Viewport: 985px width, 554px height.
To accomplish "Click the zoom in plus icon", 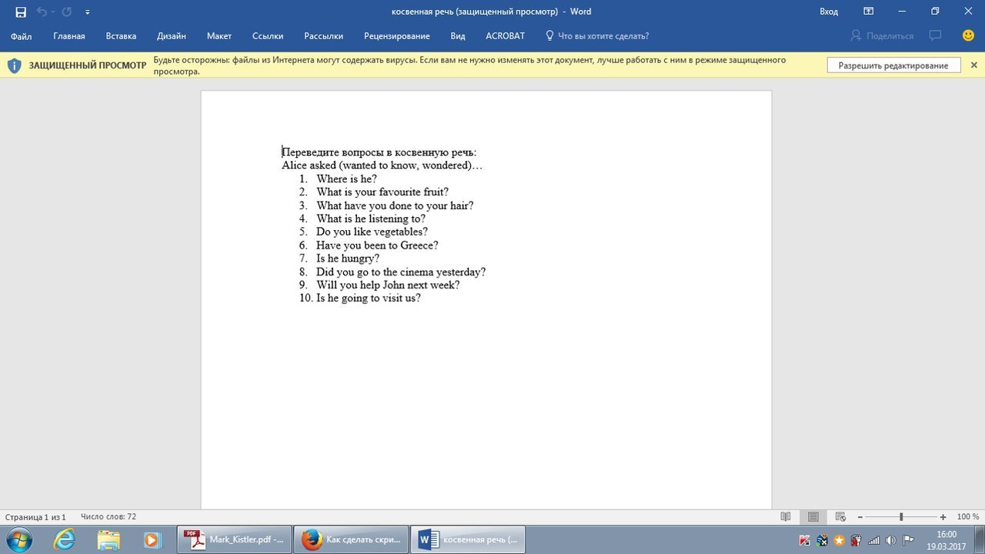I will [943, 517].
